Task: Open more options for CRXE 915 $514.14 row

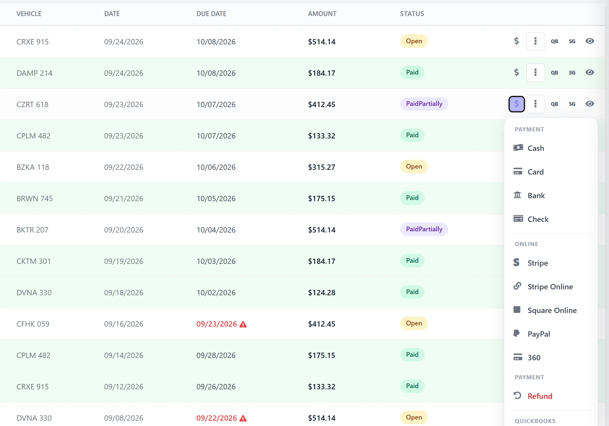Action: tap(535, 41)
